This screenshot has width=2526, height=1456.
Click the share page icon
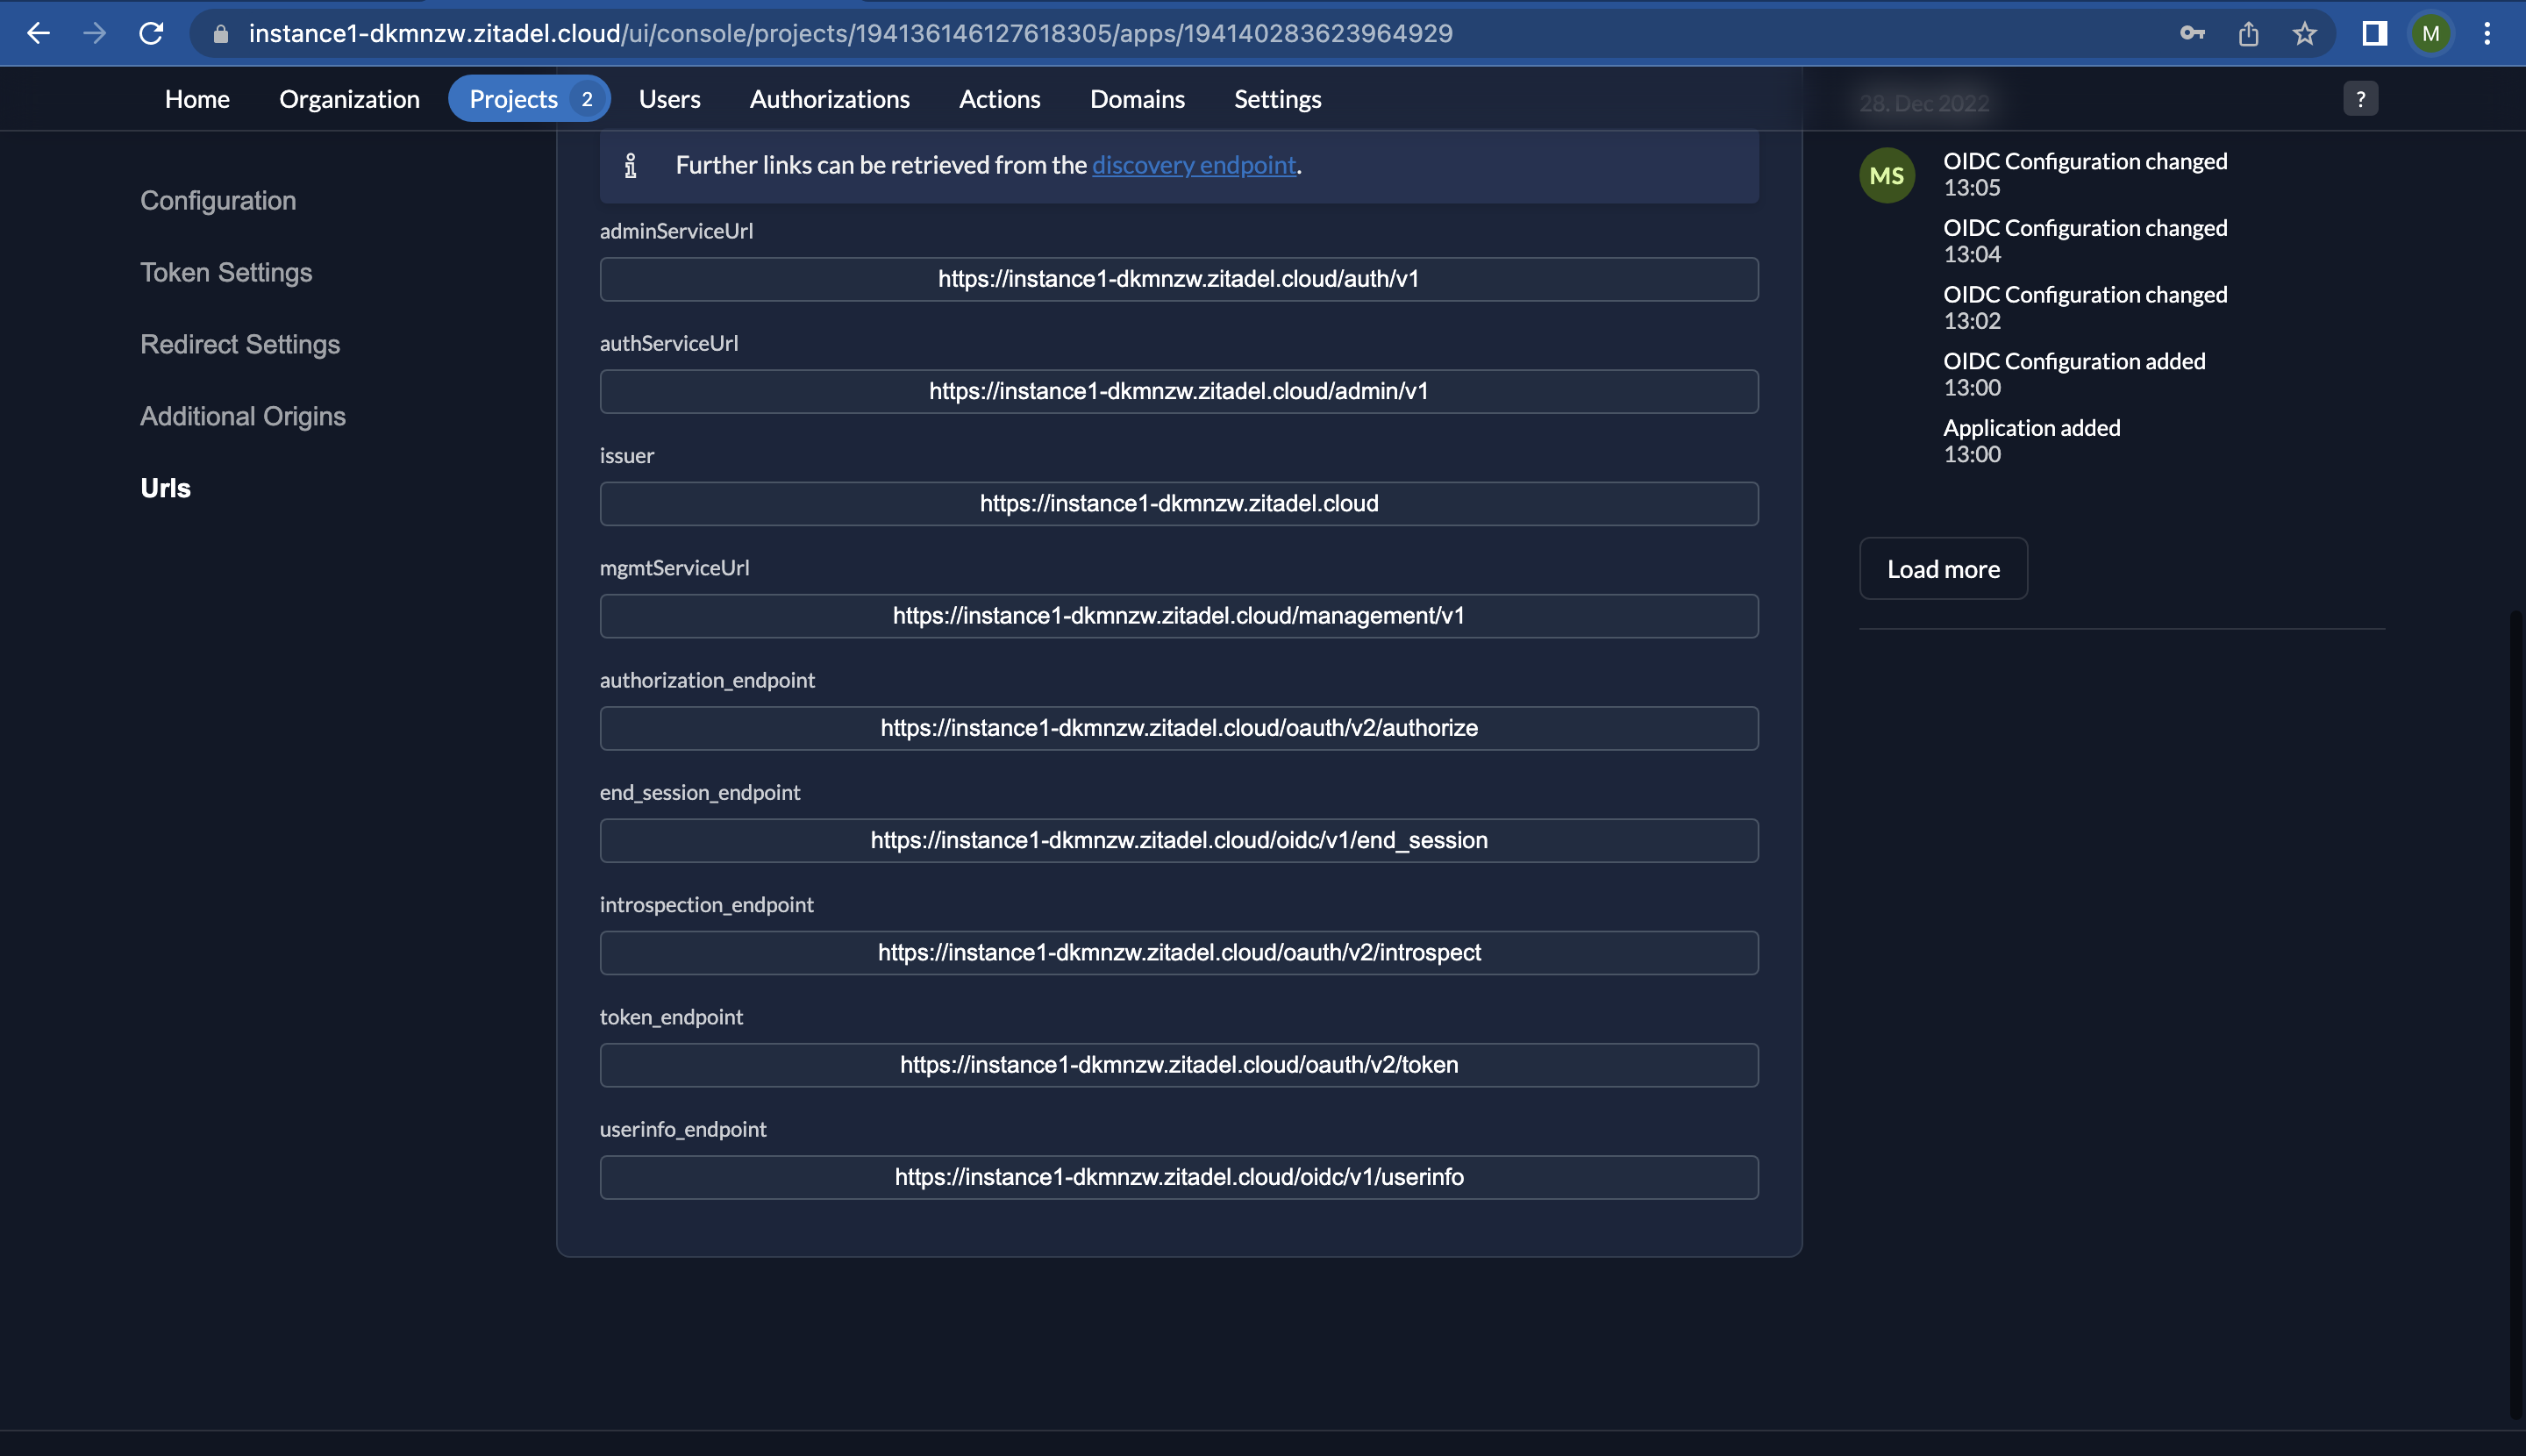click(2248, 33)
